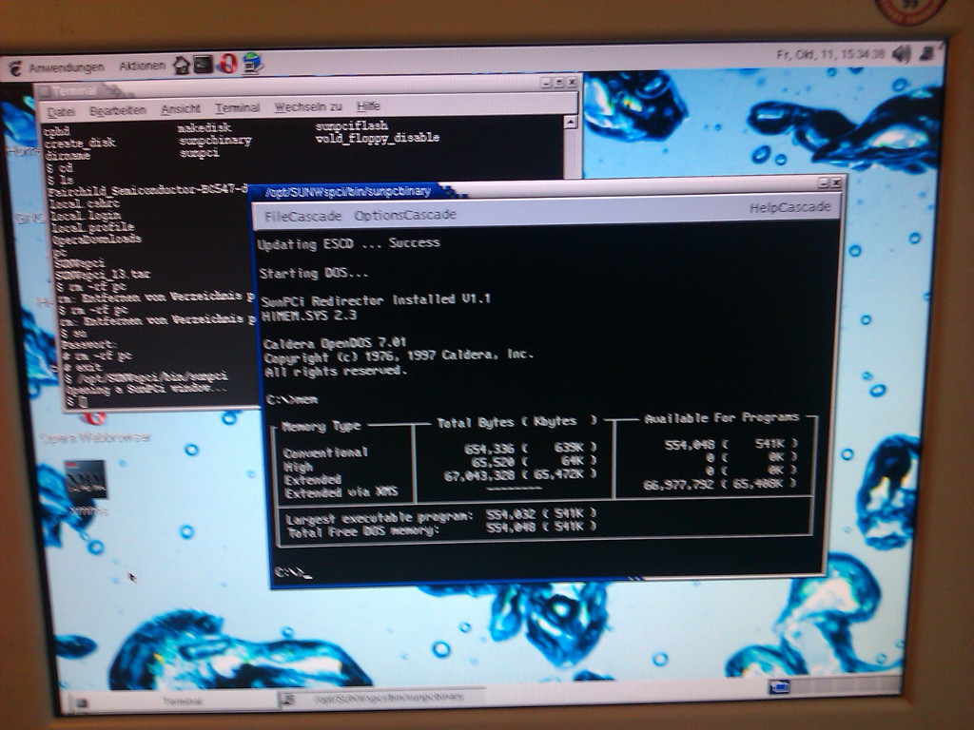Open Ansicht menu in Terminal window
This screenshot has width=974, height=730.
pyautogui.click(x=181, y=108)
